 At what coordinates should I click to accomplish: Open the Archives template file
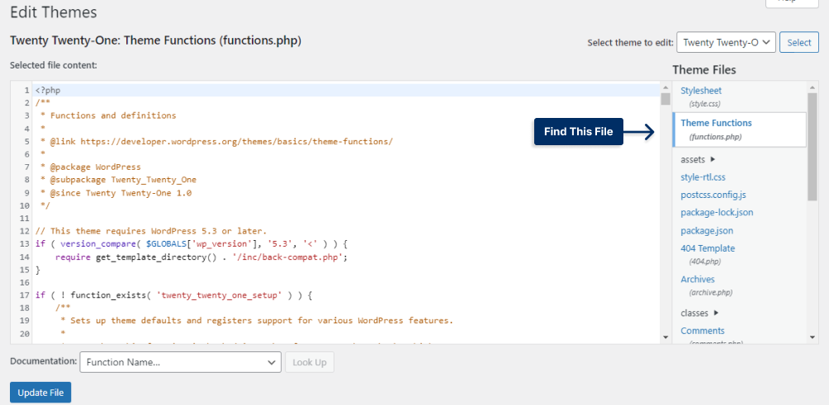coord(698,279)
